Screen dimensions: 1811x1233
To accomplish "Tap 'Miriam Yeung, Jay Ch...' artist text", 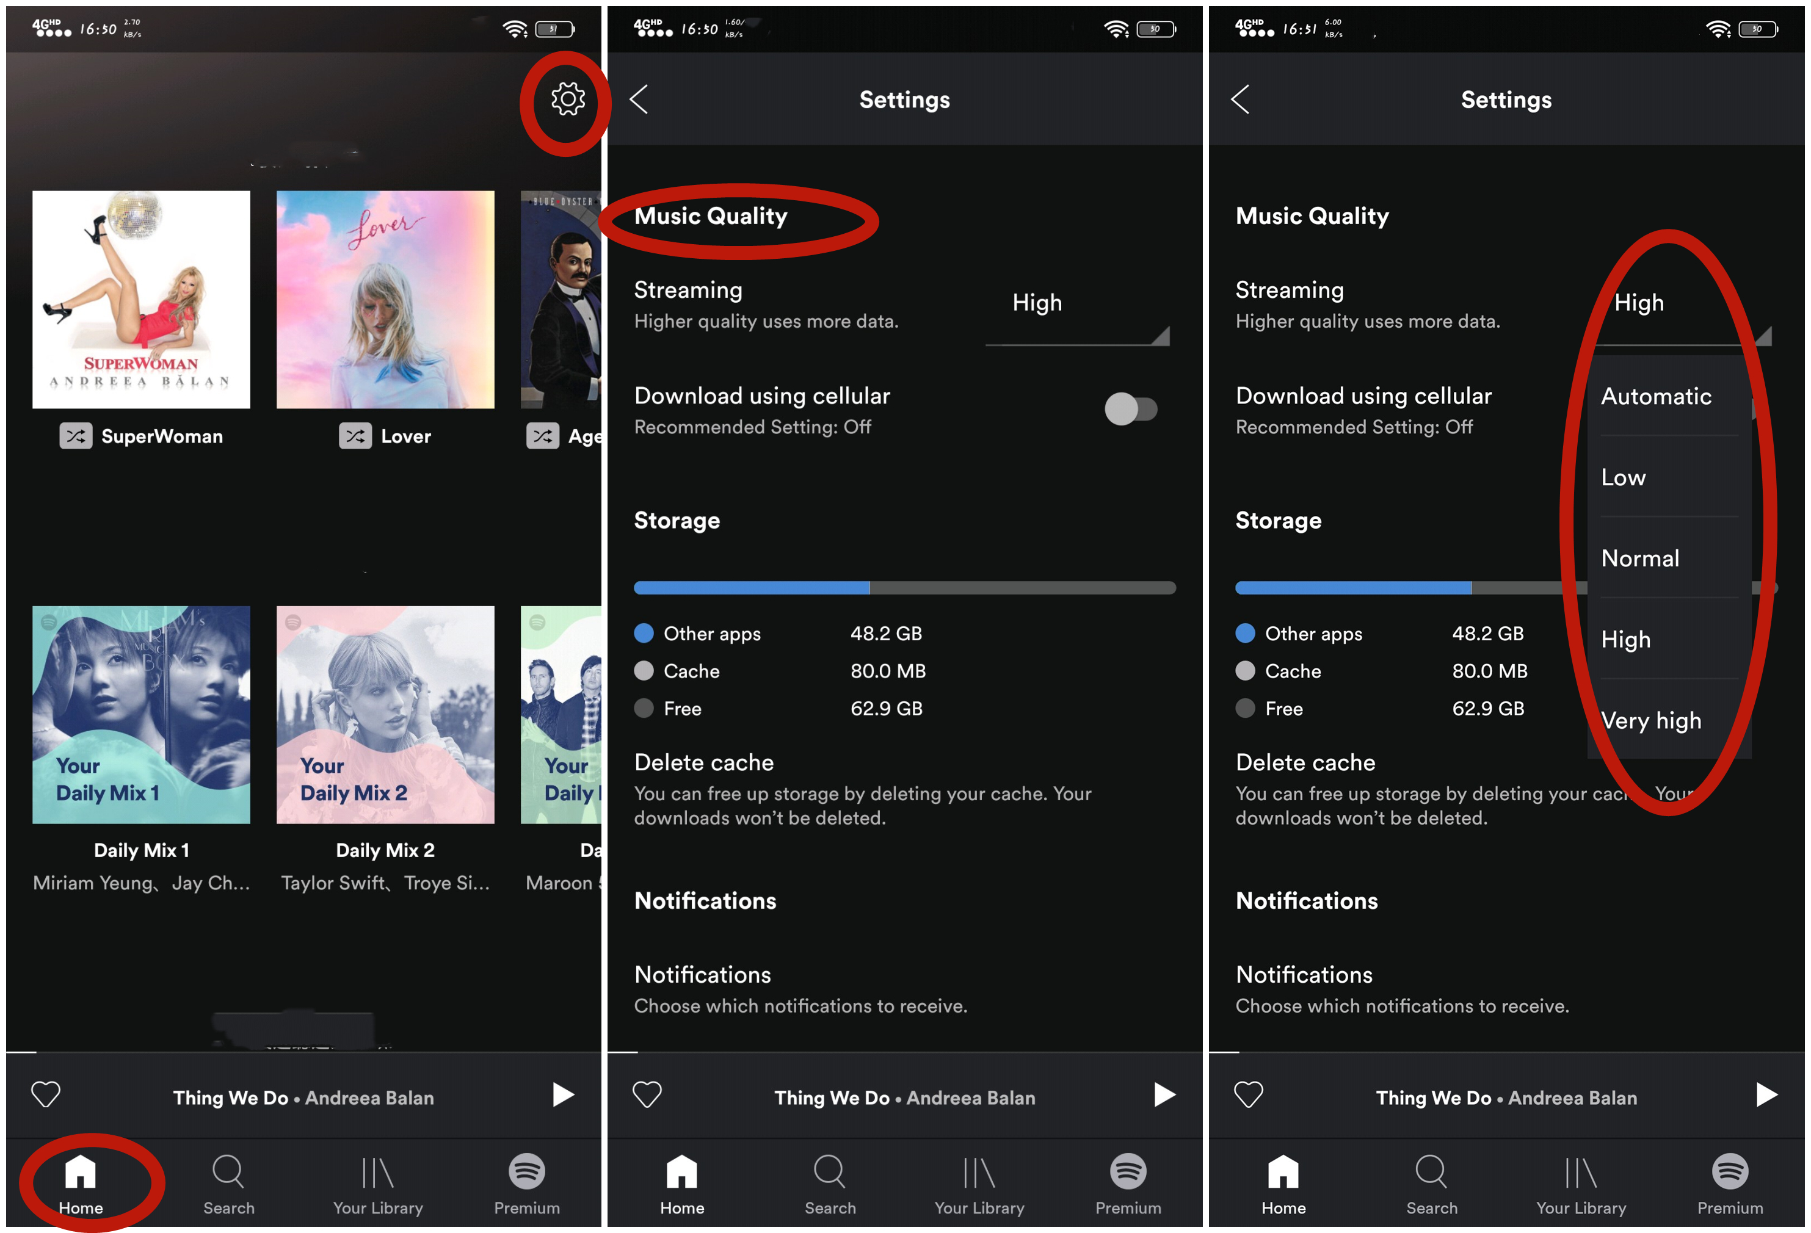I will point(141,883).
